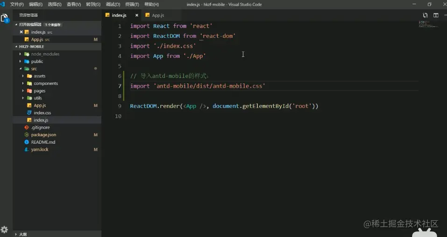Expand the node_modules folder arrow
This screenshot has width=447, height=237.
tap(20, 54)
